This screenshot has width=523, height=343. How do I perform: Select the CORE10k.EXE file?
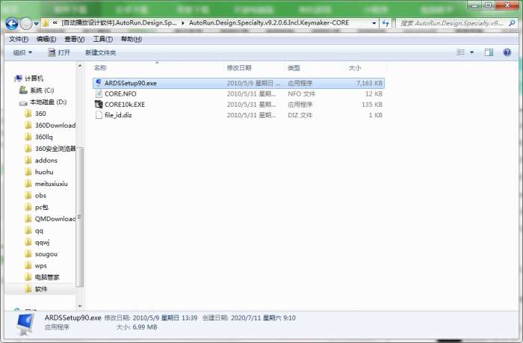coord(238,105)
